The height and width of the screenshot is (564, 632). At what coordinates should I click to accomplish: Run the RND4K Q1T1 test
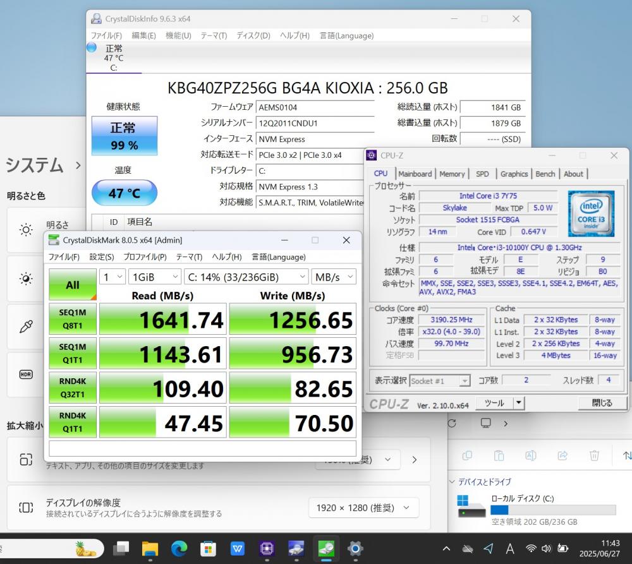coord(73,422)
